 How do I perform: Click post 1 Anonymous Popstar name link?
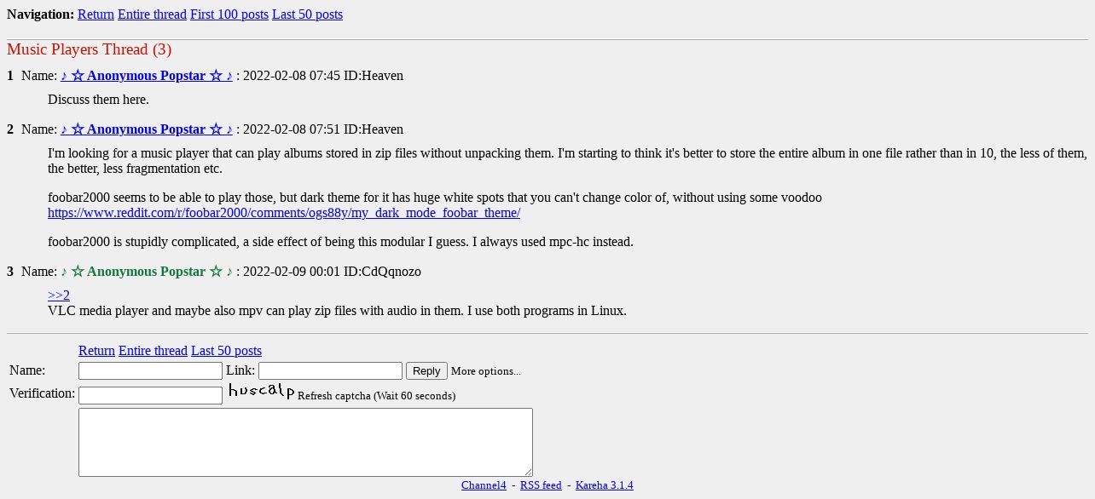[x=147, y=76]
